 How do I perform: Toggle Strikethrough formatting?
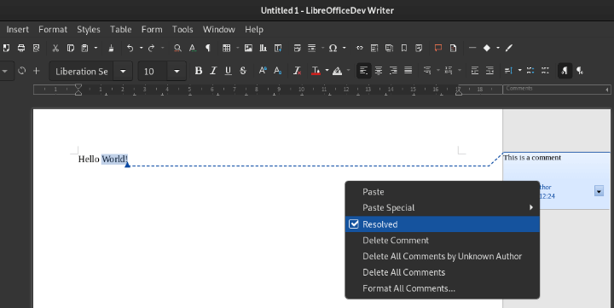point(243,71)
